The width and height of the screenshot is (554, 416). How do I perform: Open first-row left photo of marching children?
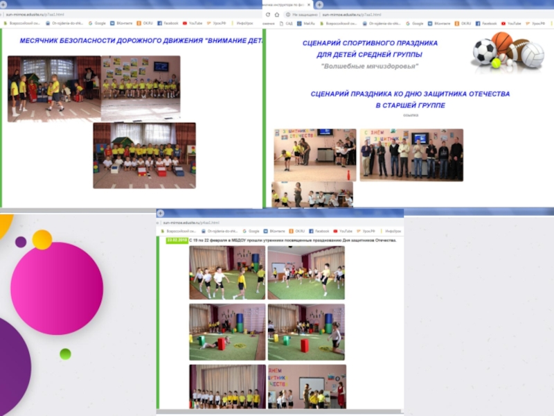(227, 272)
